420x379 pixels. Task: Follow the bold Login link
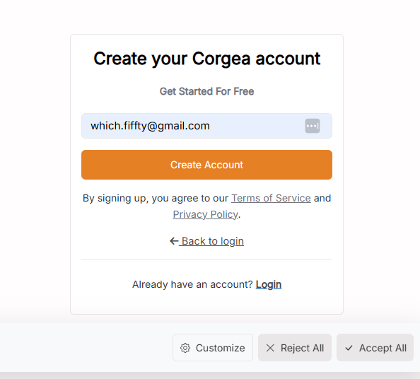pyautogui.click(x=269, y=284)
